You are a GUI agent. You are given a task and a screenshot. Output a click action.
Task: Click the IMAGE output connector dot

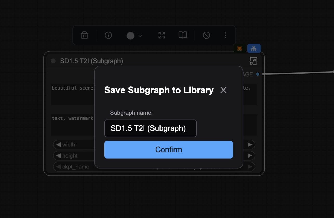[257, 74]
